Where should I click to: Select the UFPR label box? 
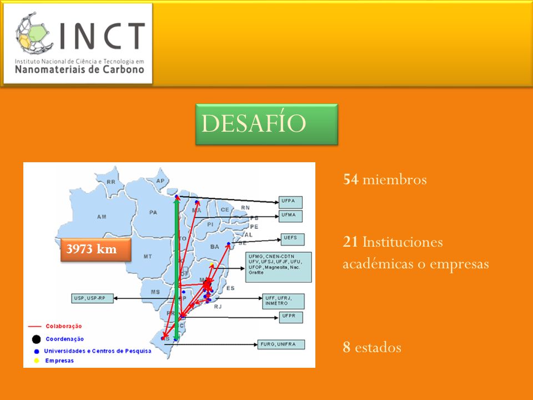pos(291,317)
